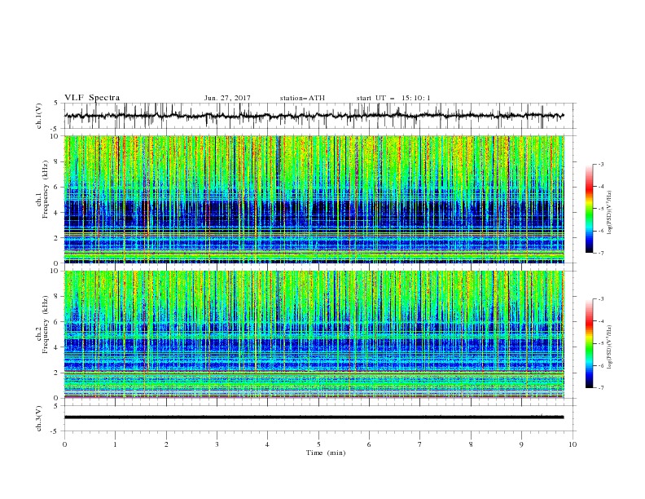Click inside the ch.1 spectrogram panel
The height and width of the screenshot is (499, 645).
314,199
